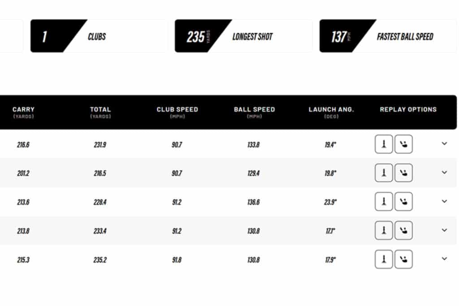Expand the shot row with 231.9 total yards
The width and height of the screenshot is (459, 306).
pos(444,144)
